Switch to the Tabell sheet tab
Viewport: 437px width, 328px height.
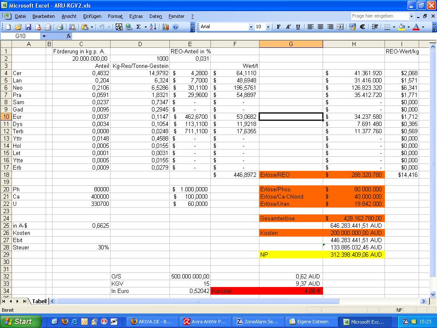point(39,302)
